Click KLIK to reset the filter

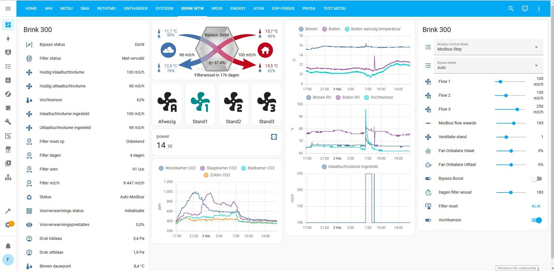[536, 206]
